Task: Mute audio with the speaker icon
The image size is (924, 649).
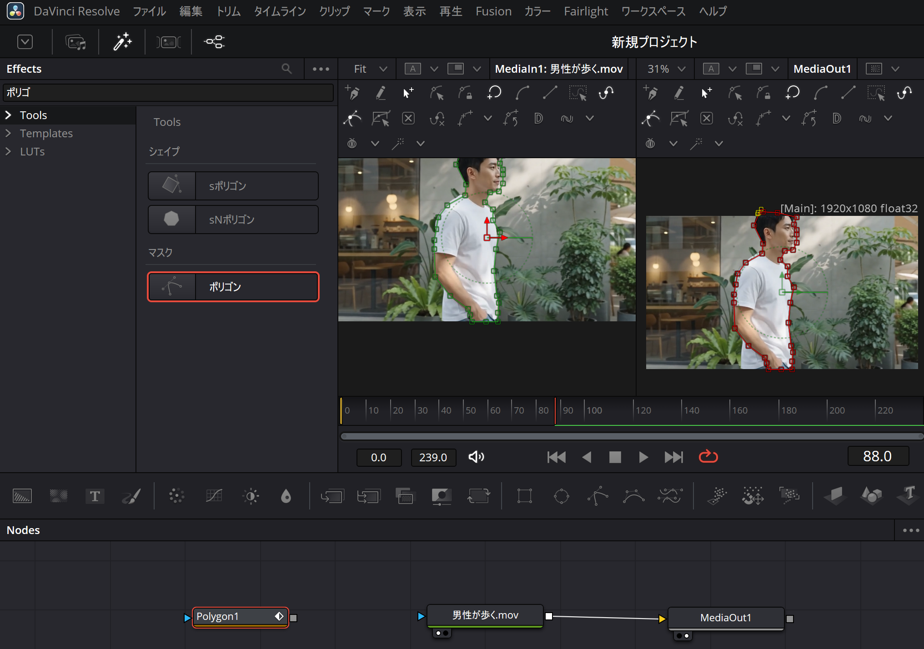Action: [476, 457]
